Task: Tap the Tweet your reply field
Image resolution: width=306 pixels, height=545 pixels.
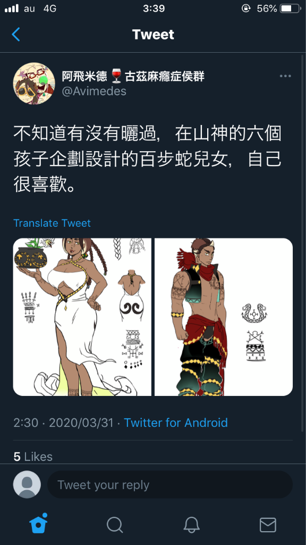Action: pyautogui.click(x=170, y=484)
